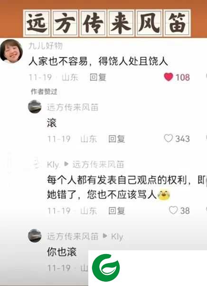The width and height of the screenshot is (207, 286).
Task: Click the green leaf logo icon
Action: click(106, 267)
